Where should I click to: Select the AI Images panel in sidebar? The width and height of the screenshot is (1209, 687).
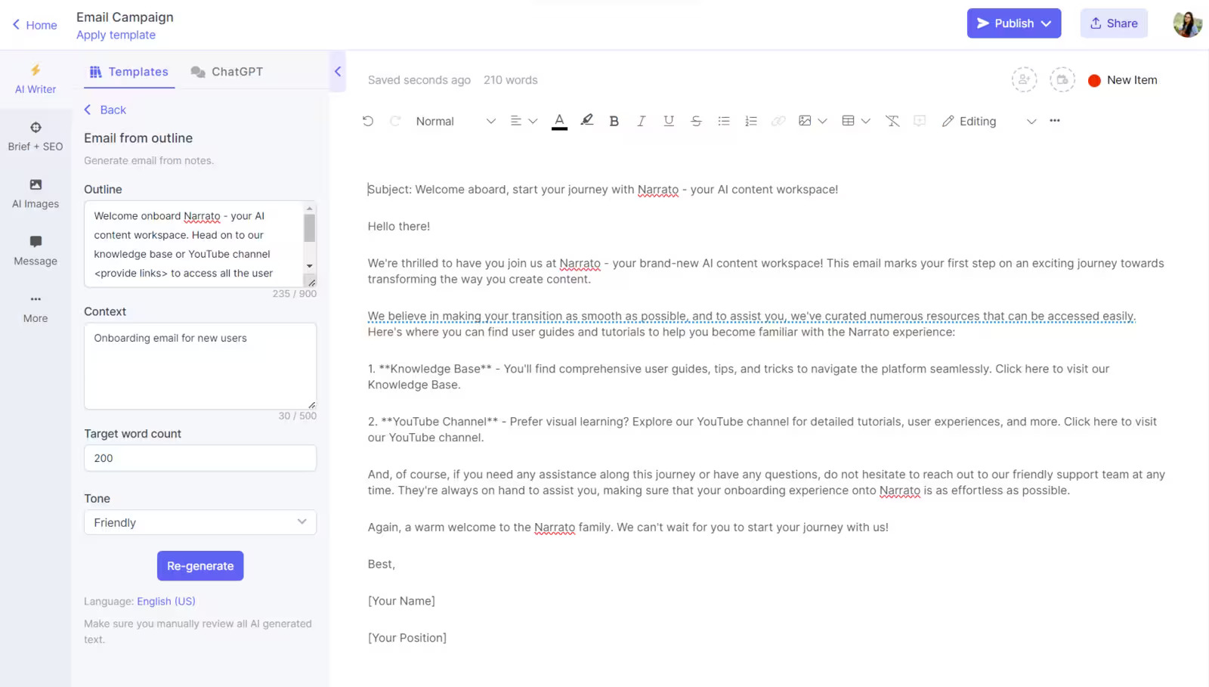point(35,193)
